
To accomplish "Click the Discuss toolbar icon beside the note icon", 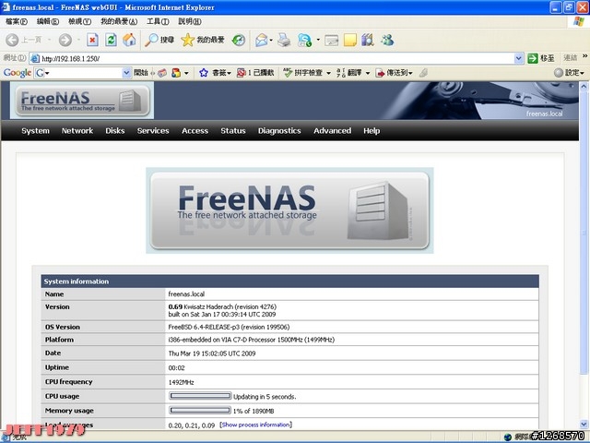I will (332, 40).
